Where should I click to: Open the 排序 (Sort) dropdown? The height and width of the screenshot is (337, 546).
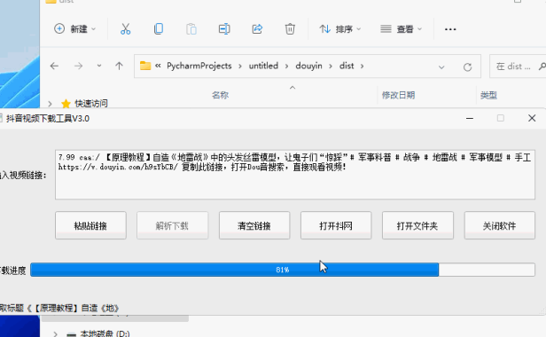339,29
